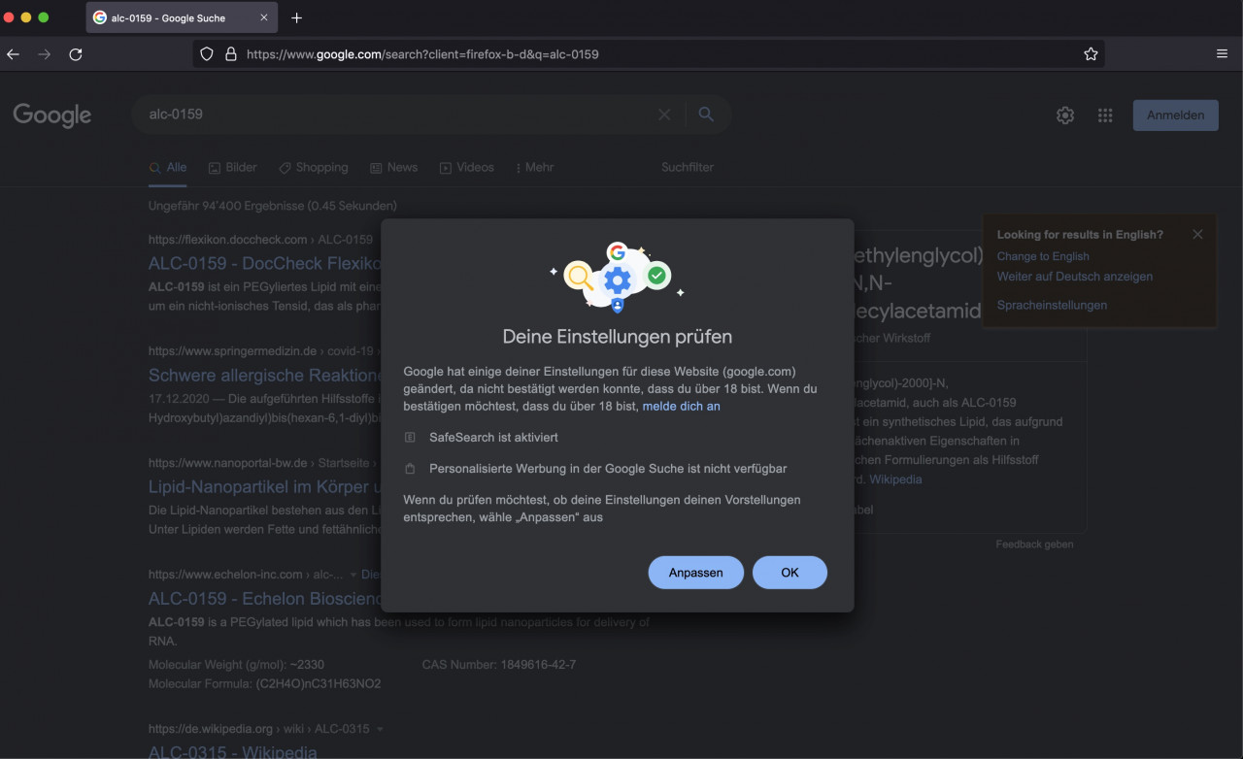Click the 'melde dich an' link
The height and width of the screenshot is (759, 1243).
click(x=681, y=406)
